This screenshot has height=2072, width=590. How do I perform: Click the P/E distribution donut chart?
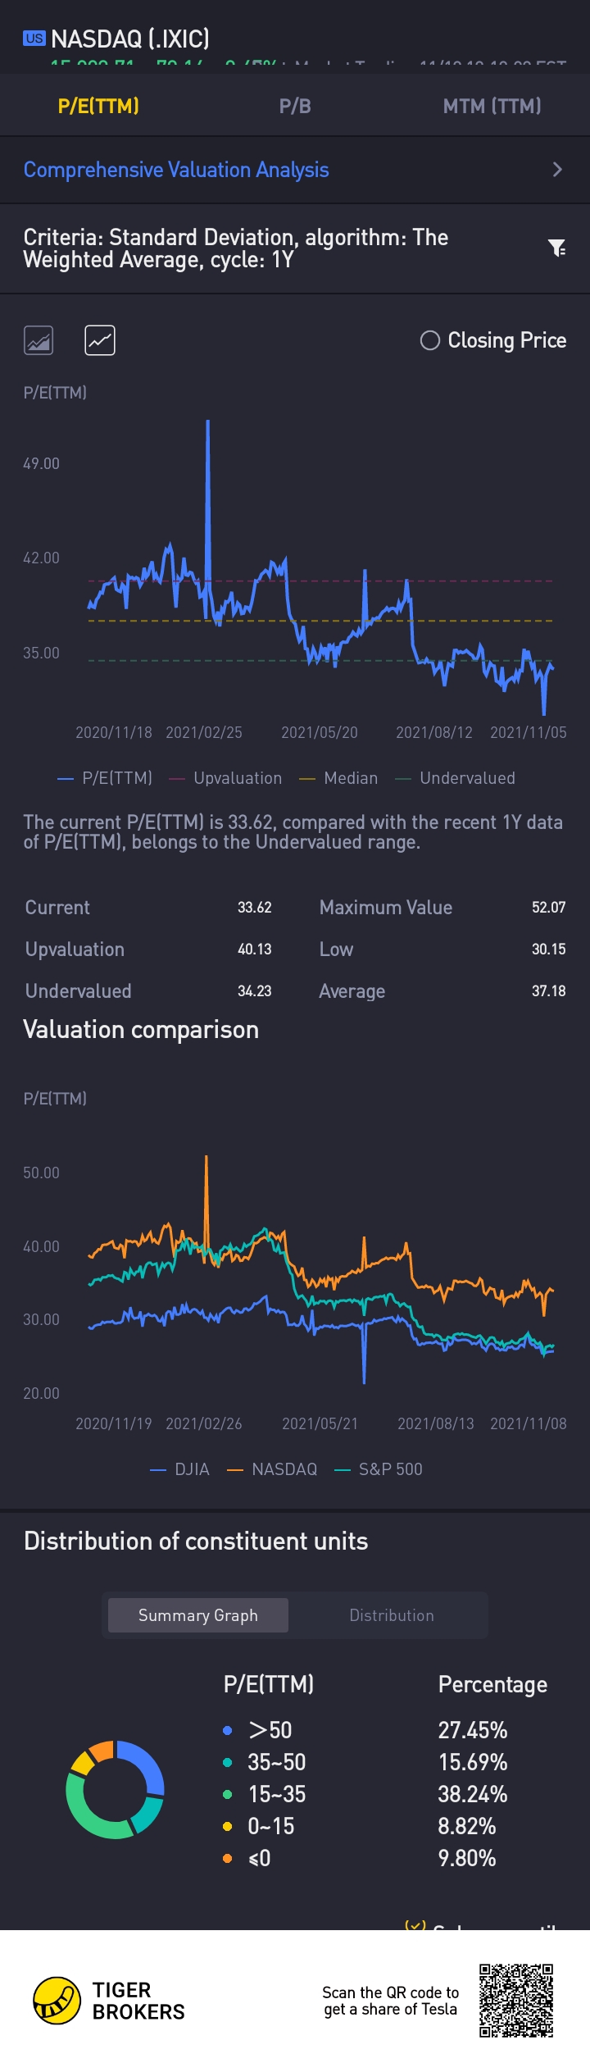coord(115,1789)
